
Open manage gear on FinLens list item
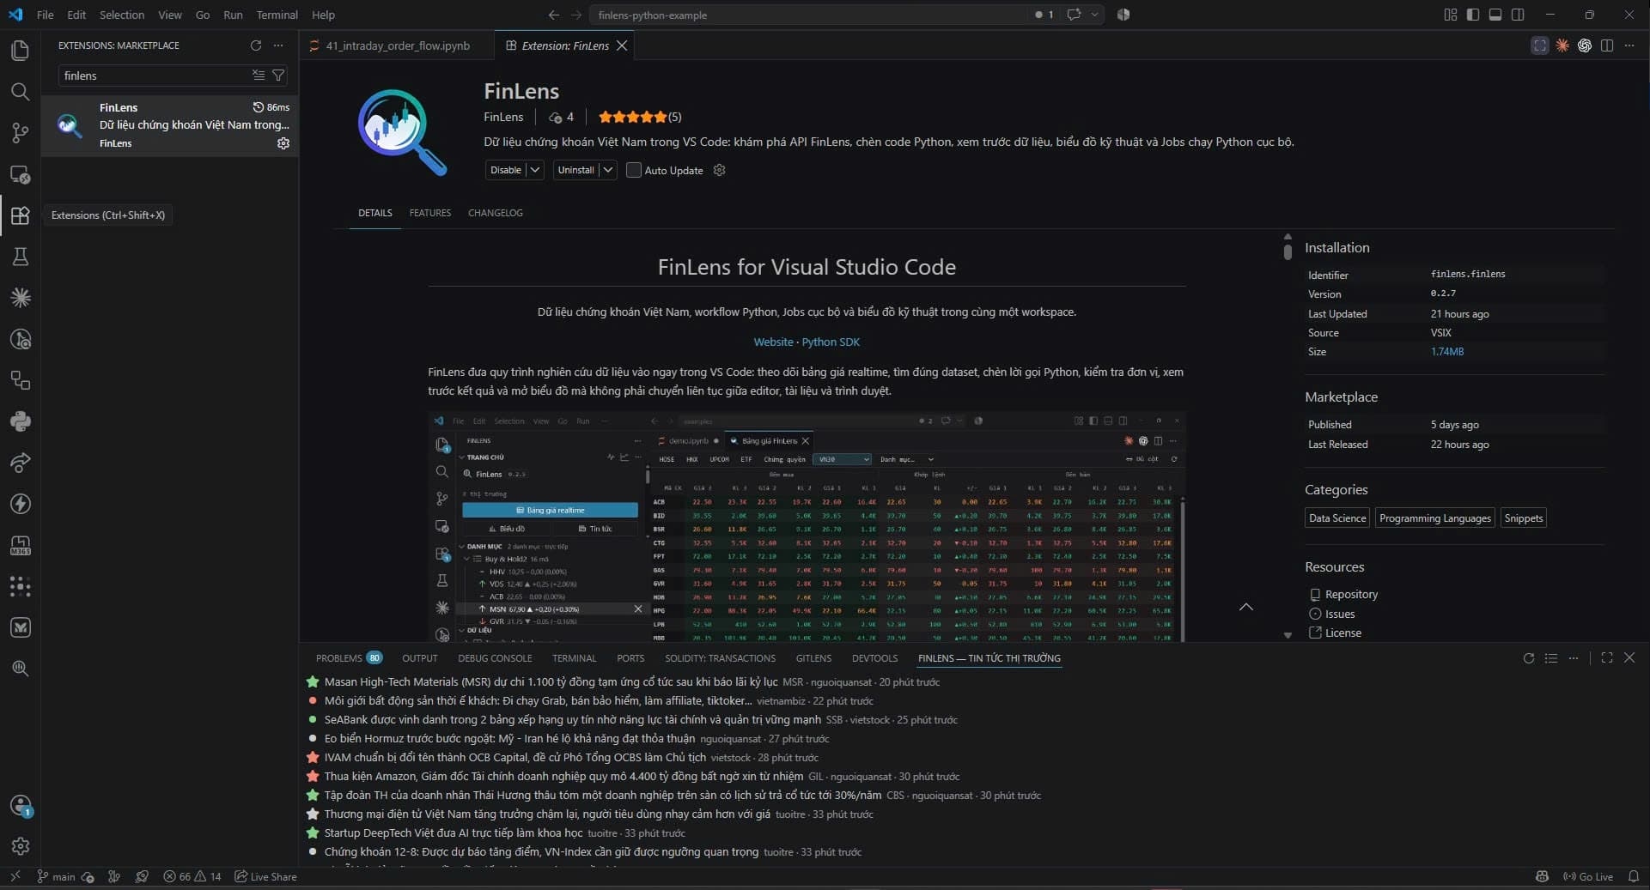[283, 143]
